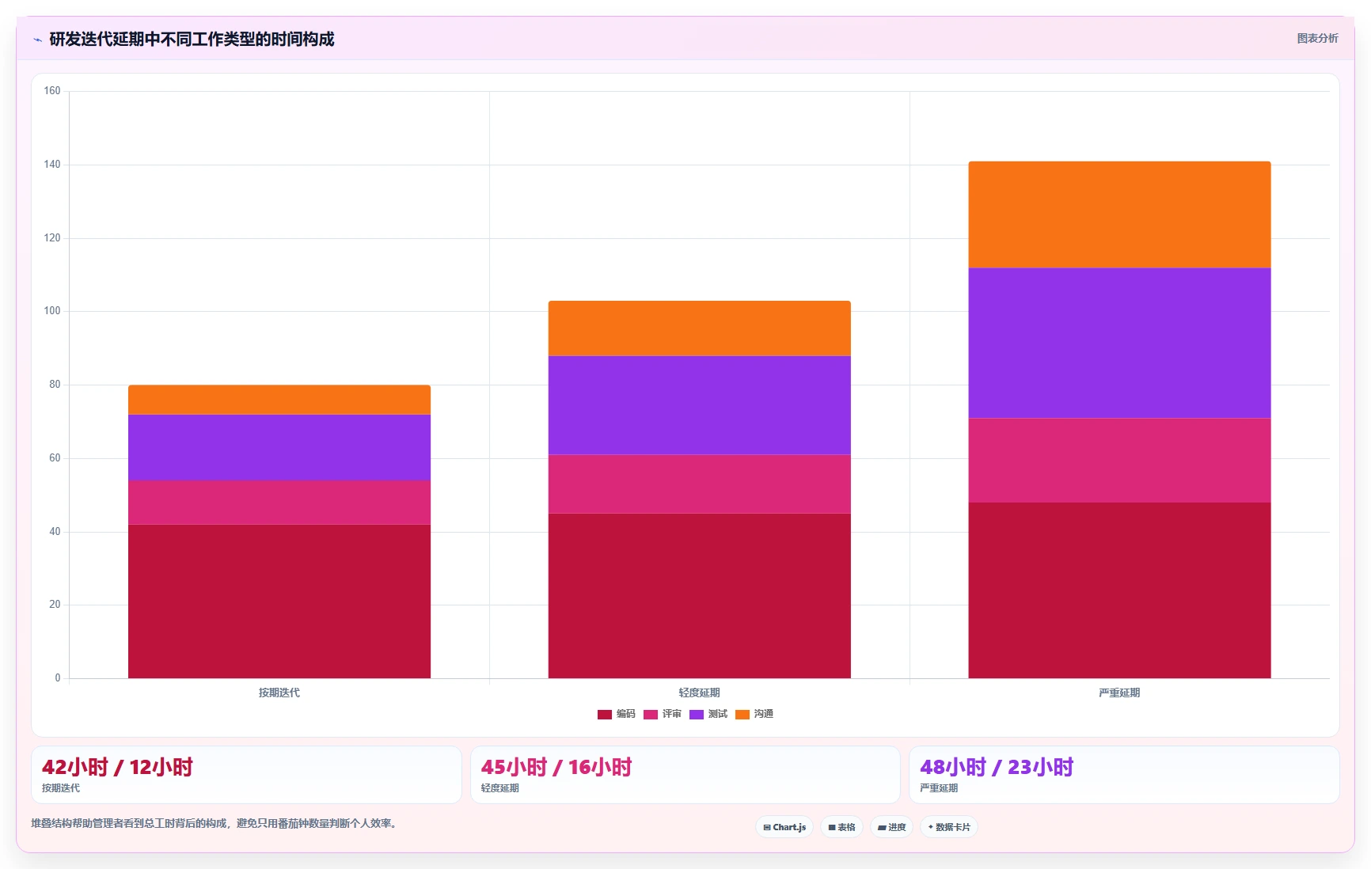The image size is (1371, 869).
Task: Click the y-axis value 80
Action: tap(55, 385)
